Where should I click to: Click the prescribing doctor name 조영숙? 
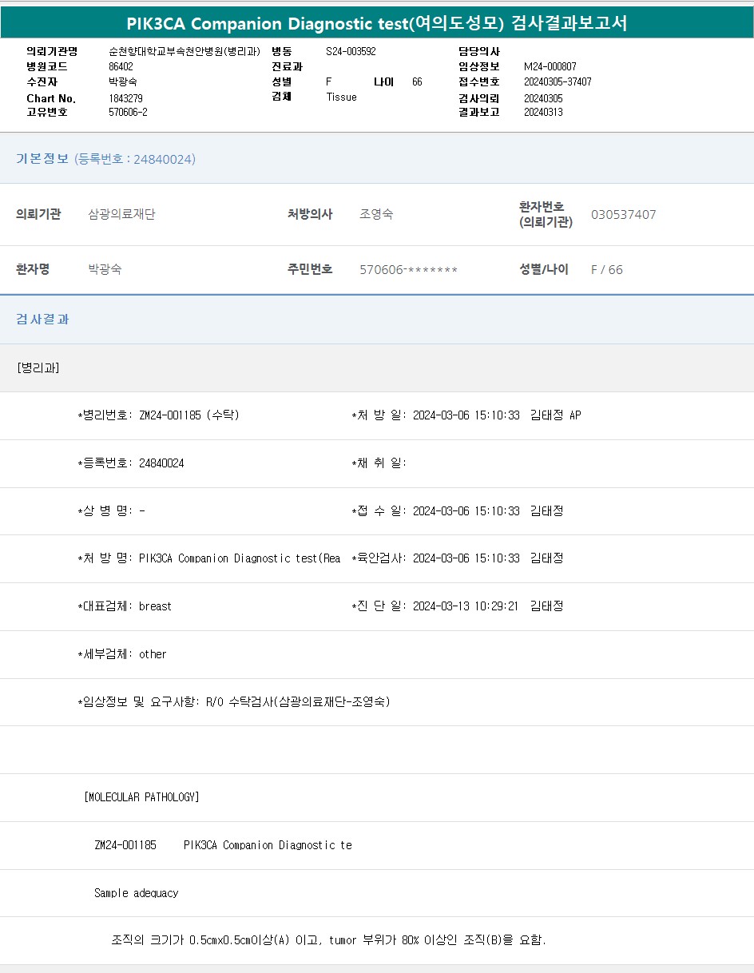[x=376, y=214]
